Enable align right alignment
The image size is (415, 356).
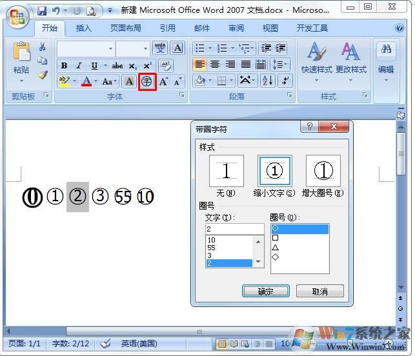(230, 64)
